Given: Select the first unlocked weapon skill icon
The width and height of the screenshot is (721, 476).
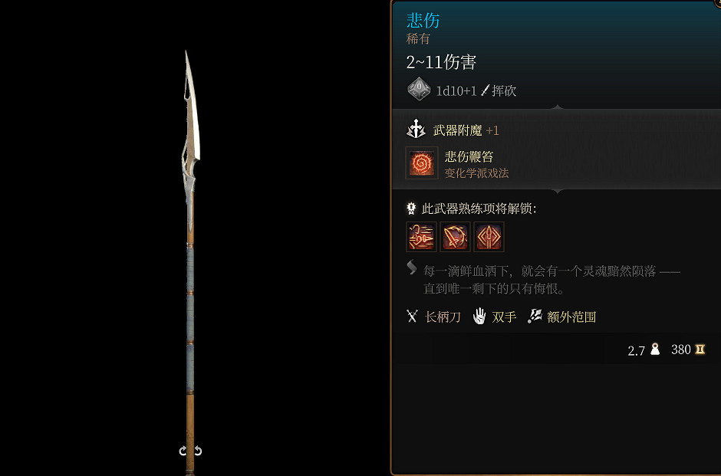Looking at the screenshot, I should (421, 237).
